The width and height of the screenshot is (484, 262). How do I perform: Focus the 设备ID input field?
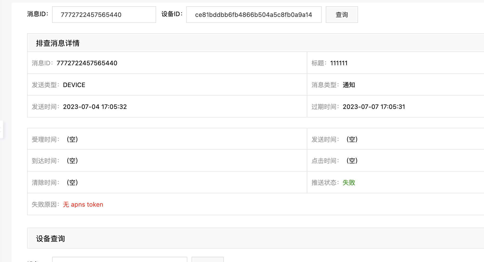(x=254, y=15)
